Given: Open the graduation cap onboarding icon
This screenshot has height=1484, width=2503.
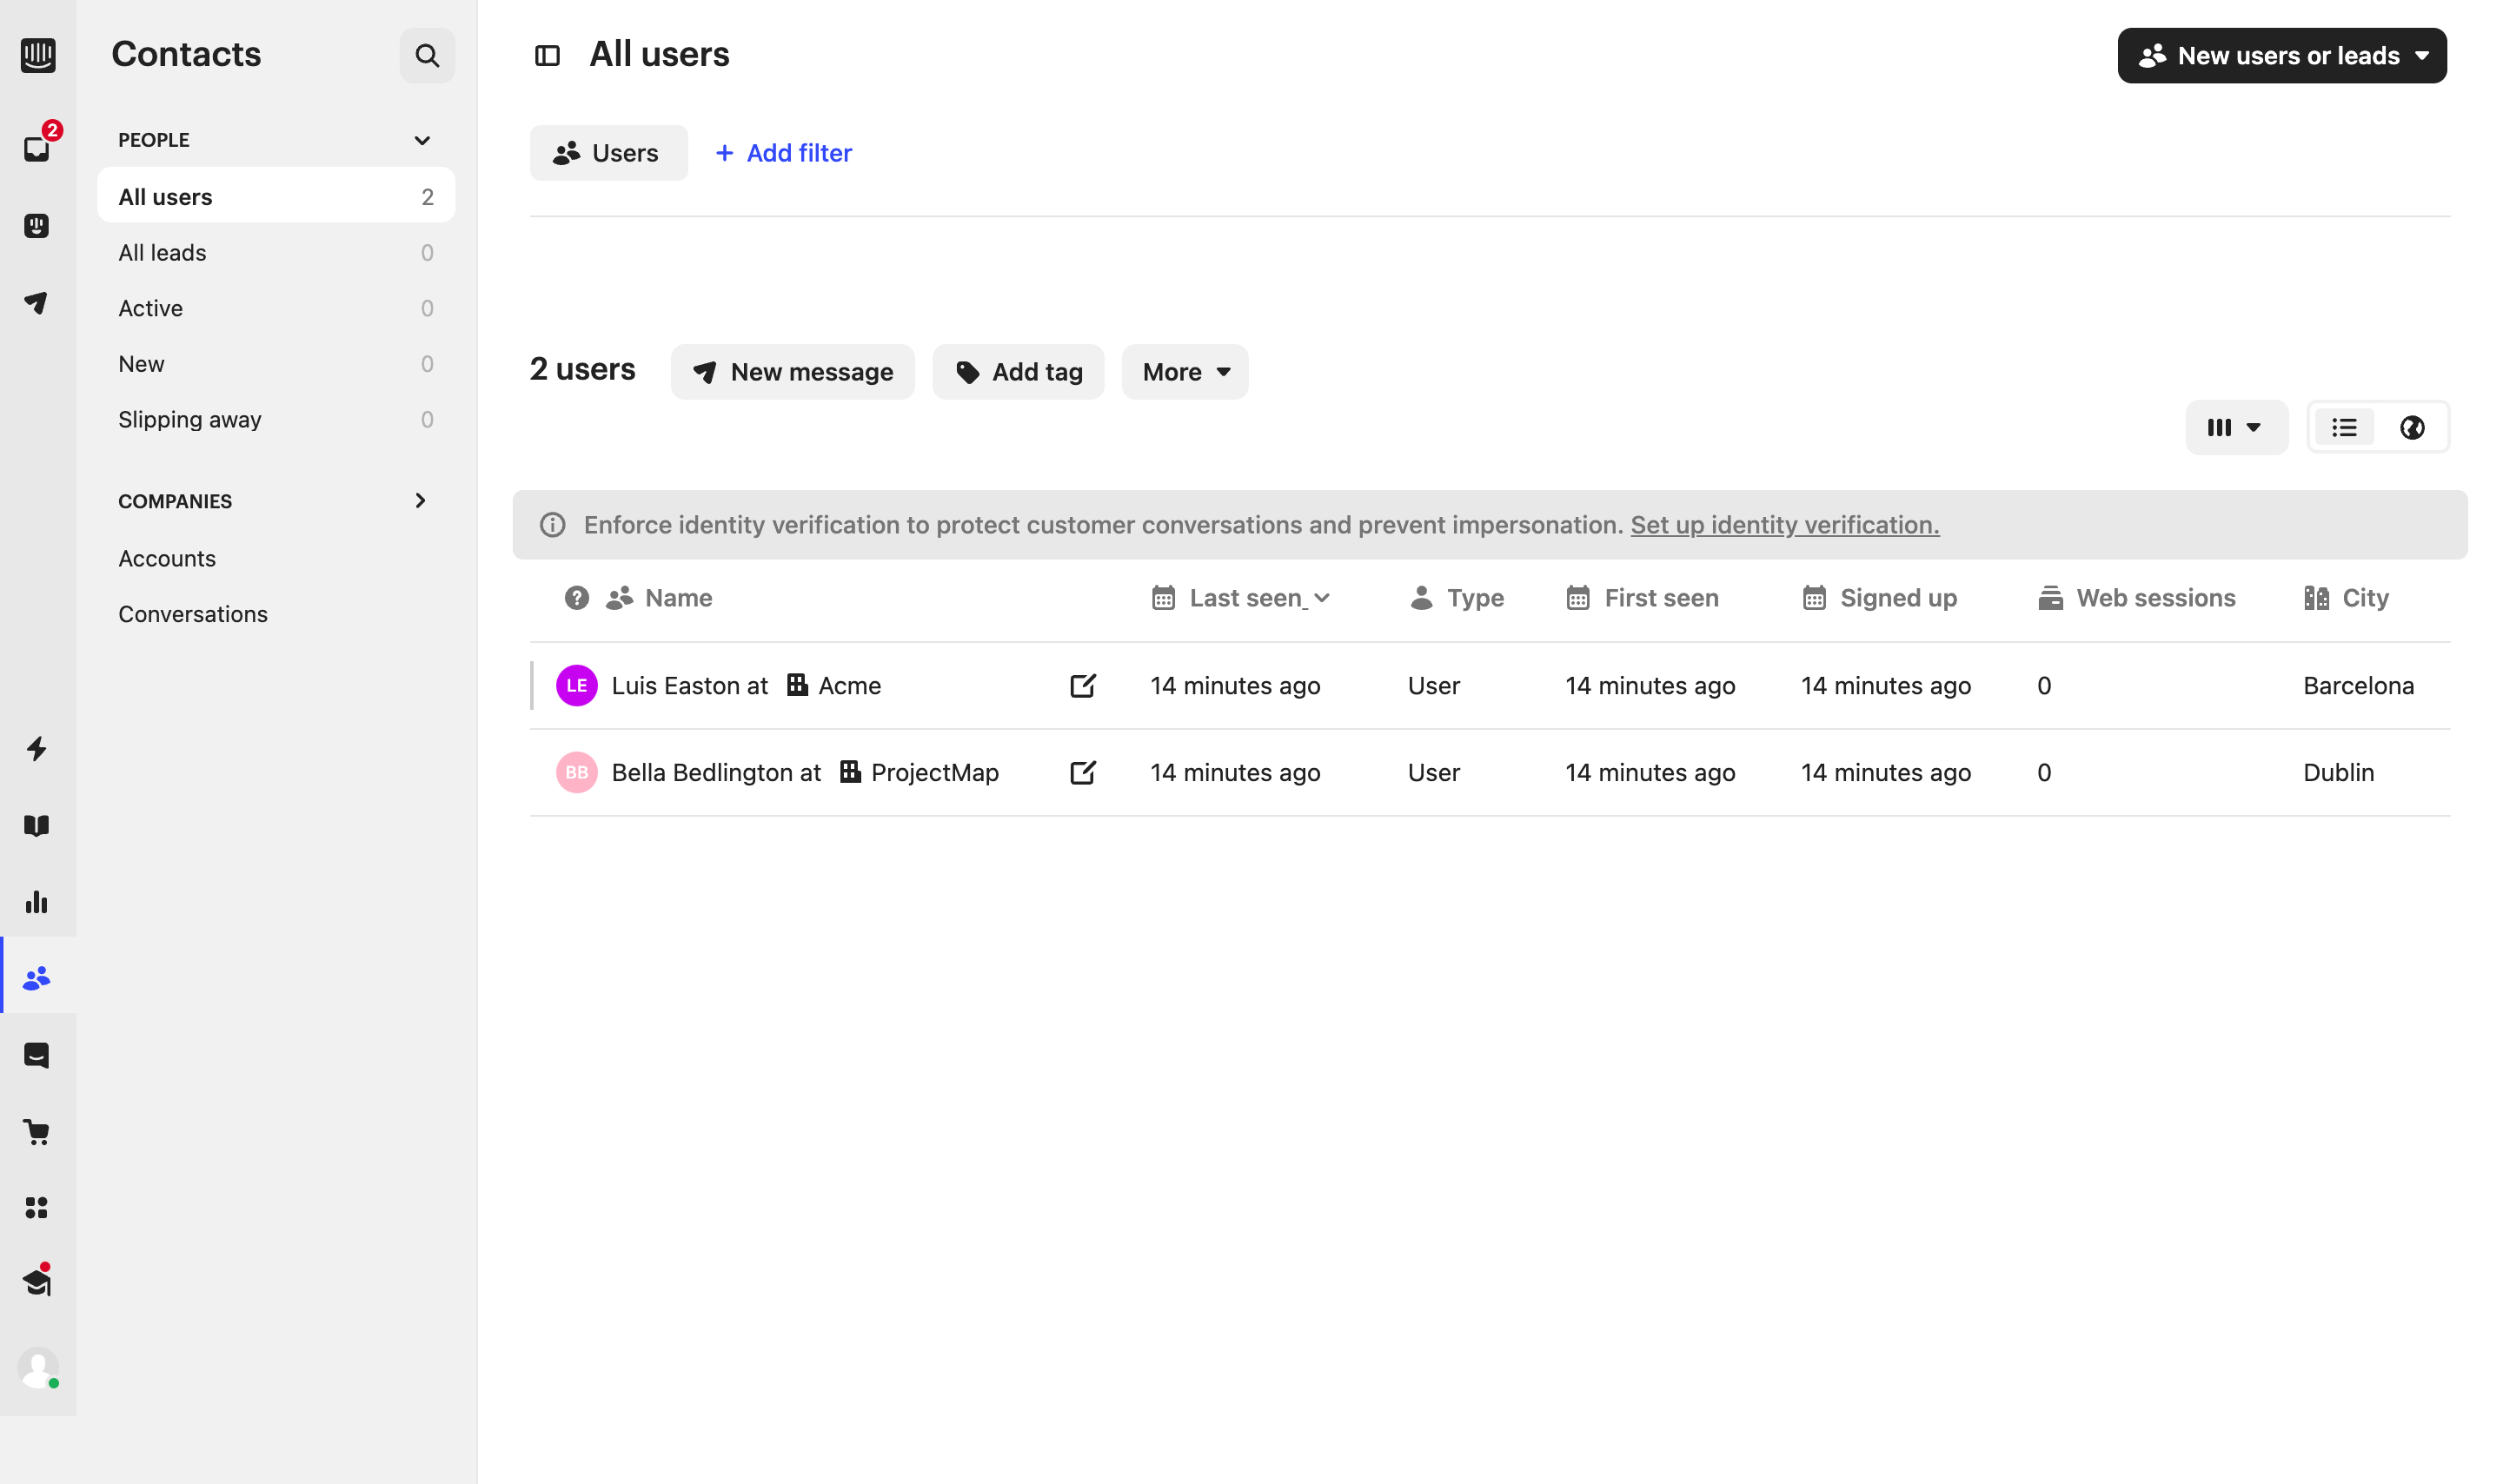Looking at the screenshot, I should tap(37, 1282).
